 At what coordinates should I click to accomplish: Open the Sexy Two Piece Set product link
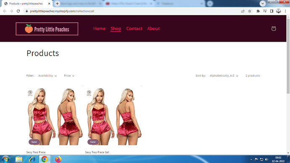(x=97, y=152)
